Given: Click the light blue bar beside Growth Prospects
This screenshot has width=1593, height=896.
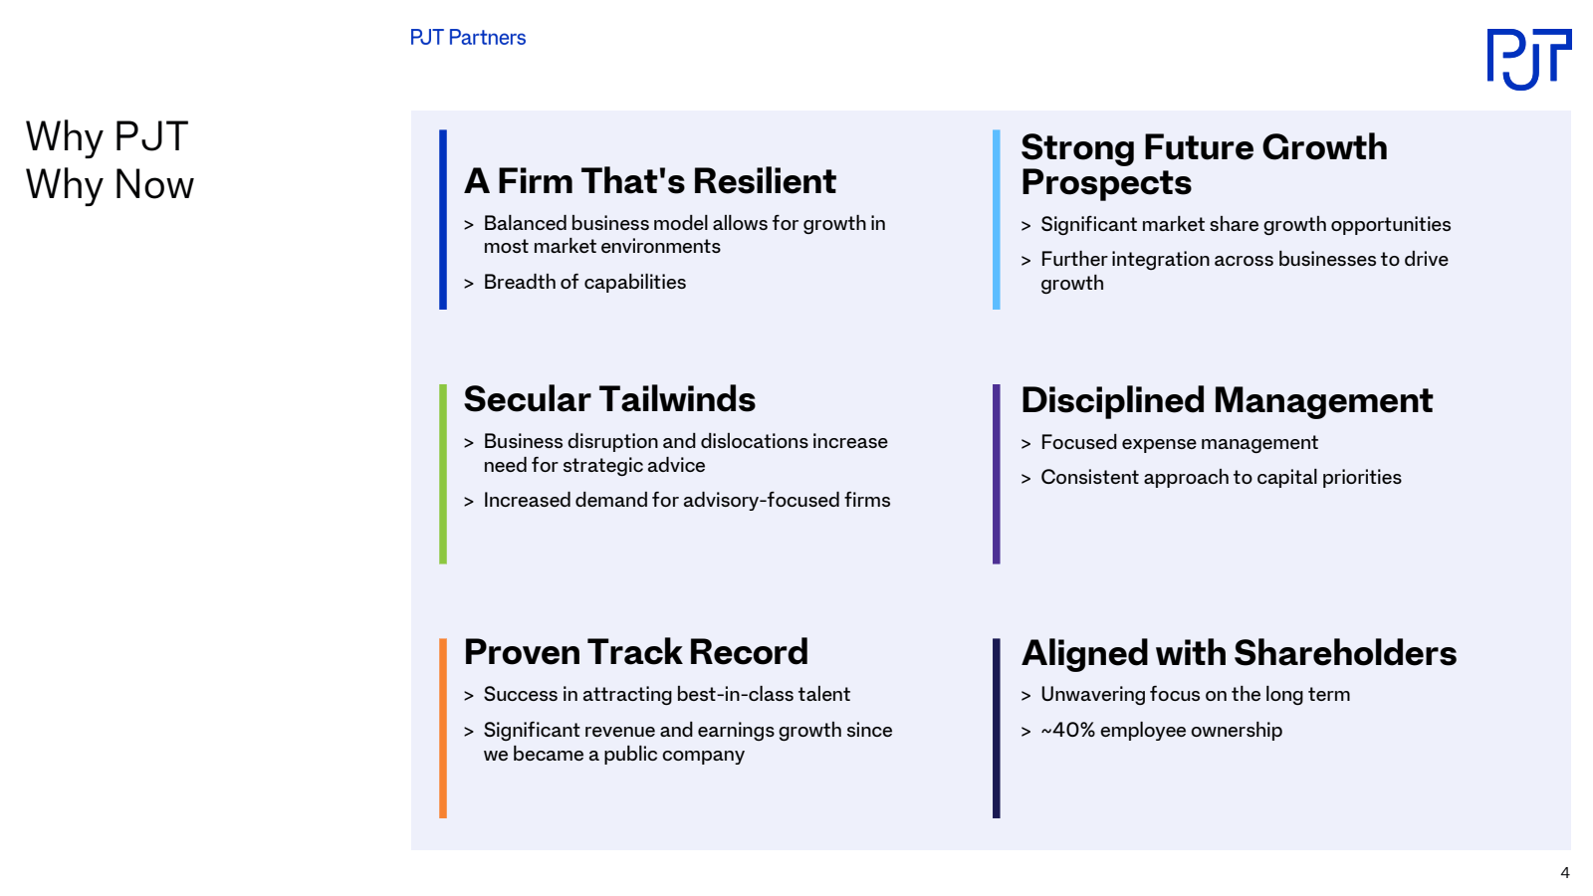Looking at the screenshot, I should coord(997,220).
